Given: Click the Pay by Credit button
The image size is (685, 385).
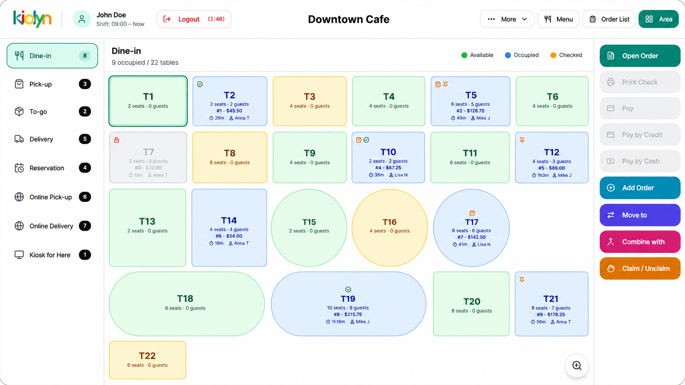Looking at the screenshot, I should pyautogui.click(x=640, y=134).
